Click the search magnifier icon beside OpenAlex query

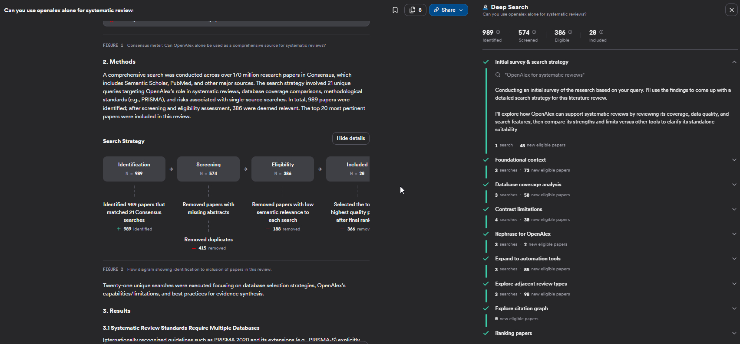pyautogui.click(x=498, y=75)
